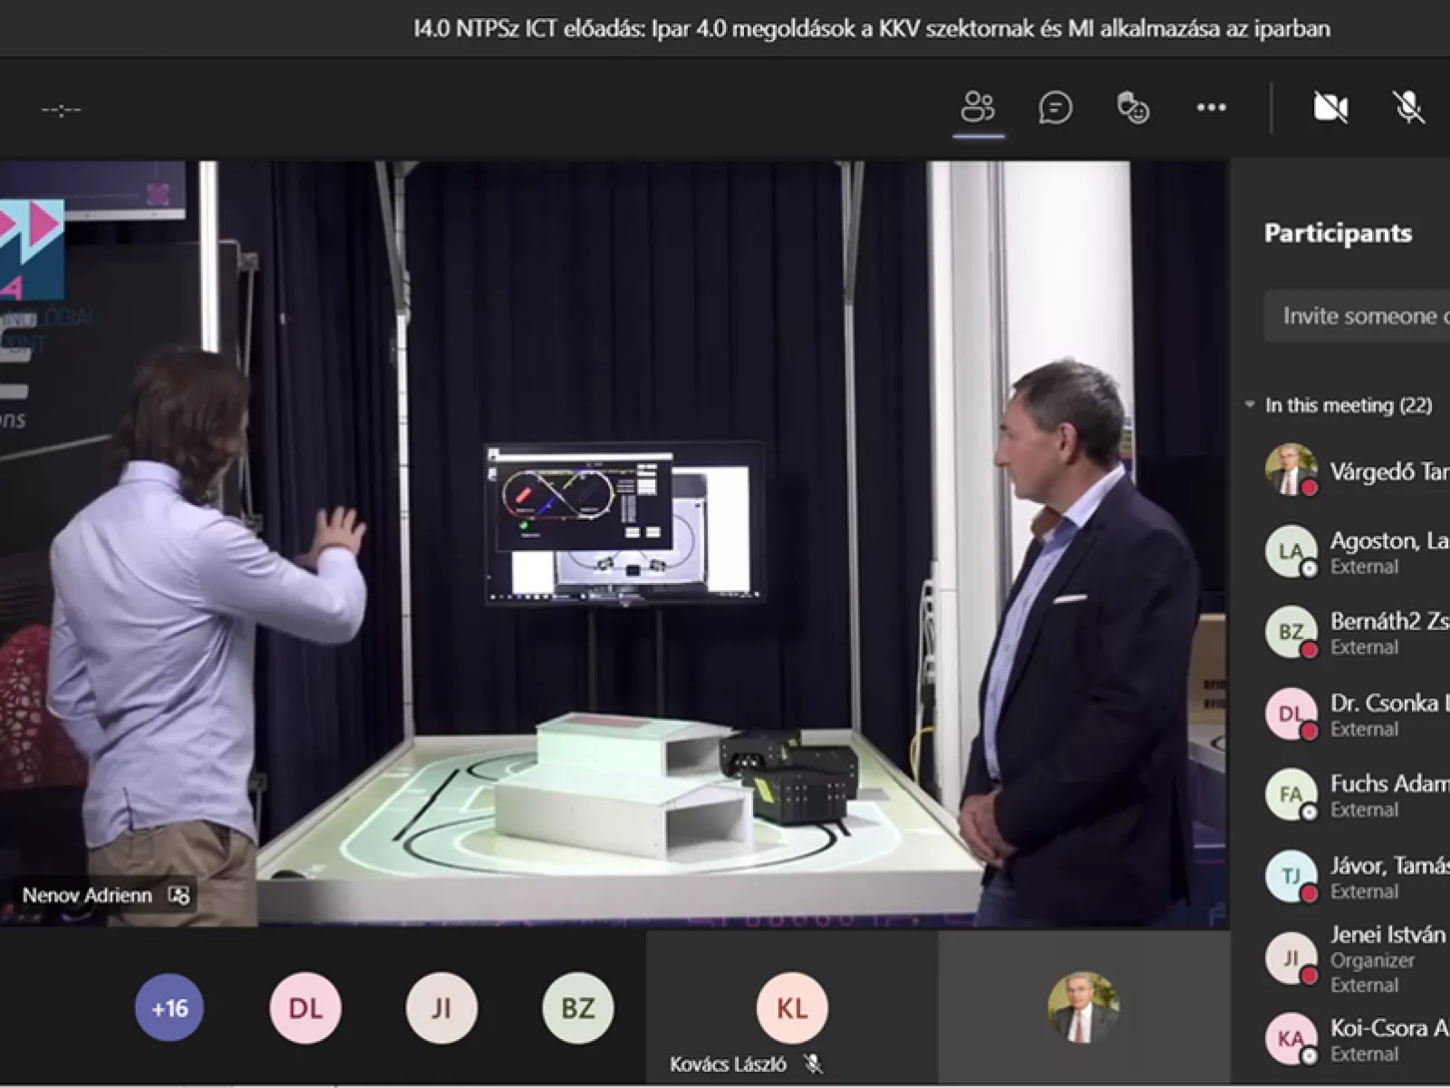This screenshot has height=1088, width=1450.
Task: Select Jávor Tamás in the participants list
Action: 1387,866
